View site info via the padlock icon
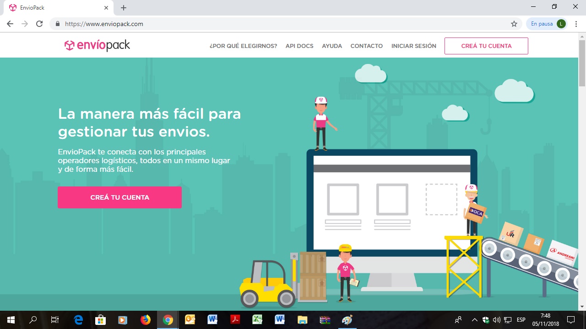This screenshot has width=586, height=329. (58, 24)
